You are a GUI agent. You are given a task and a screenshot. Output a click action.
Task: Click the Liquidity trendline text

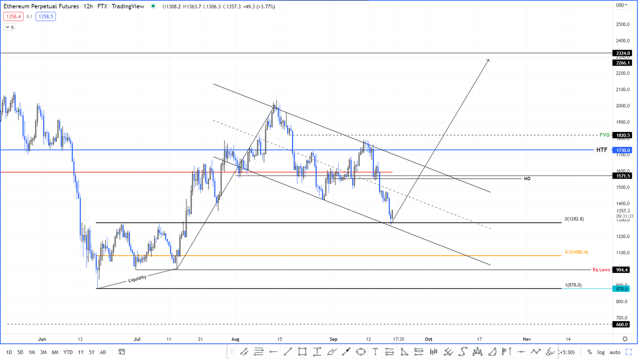(x=137, y=278)
